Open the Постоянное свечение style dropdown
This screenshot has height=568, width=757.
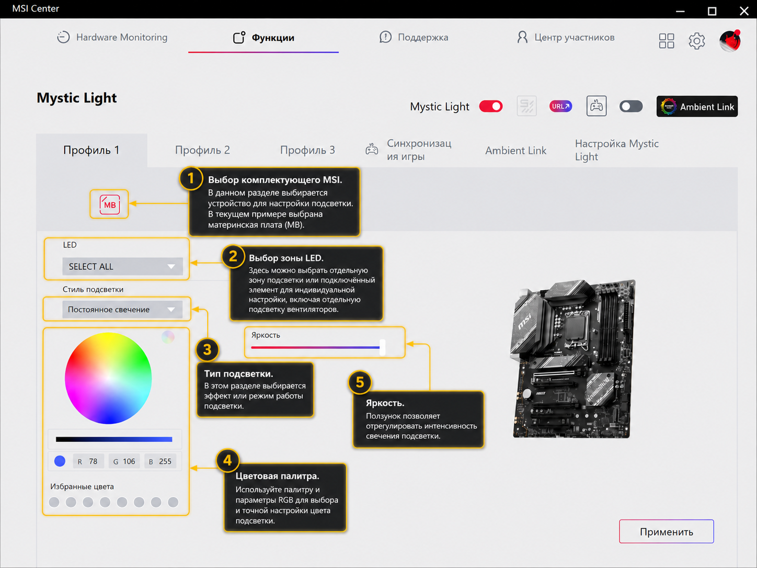[x=122, y=310]
